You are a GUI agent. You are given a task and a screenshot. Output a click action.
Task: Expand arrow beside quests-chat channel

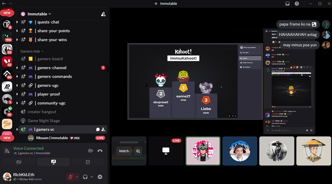(x=17, y=22)
